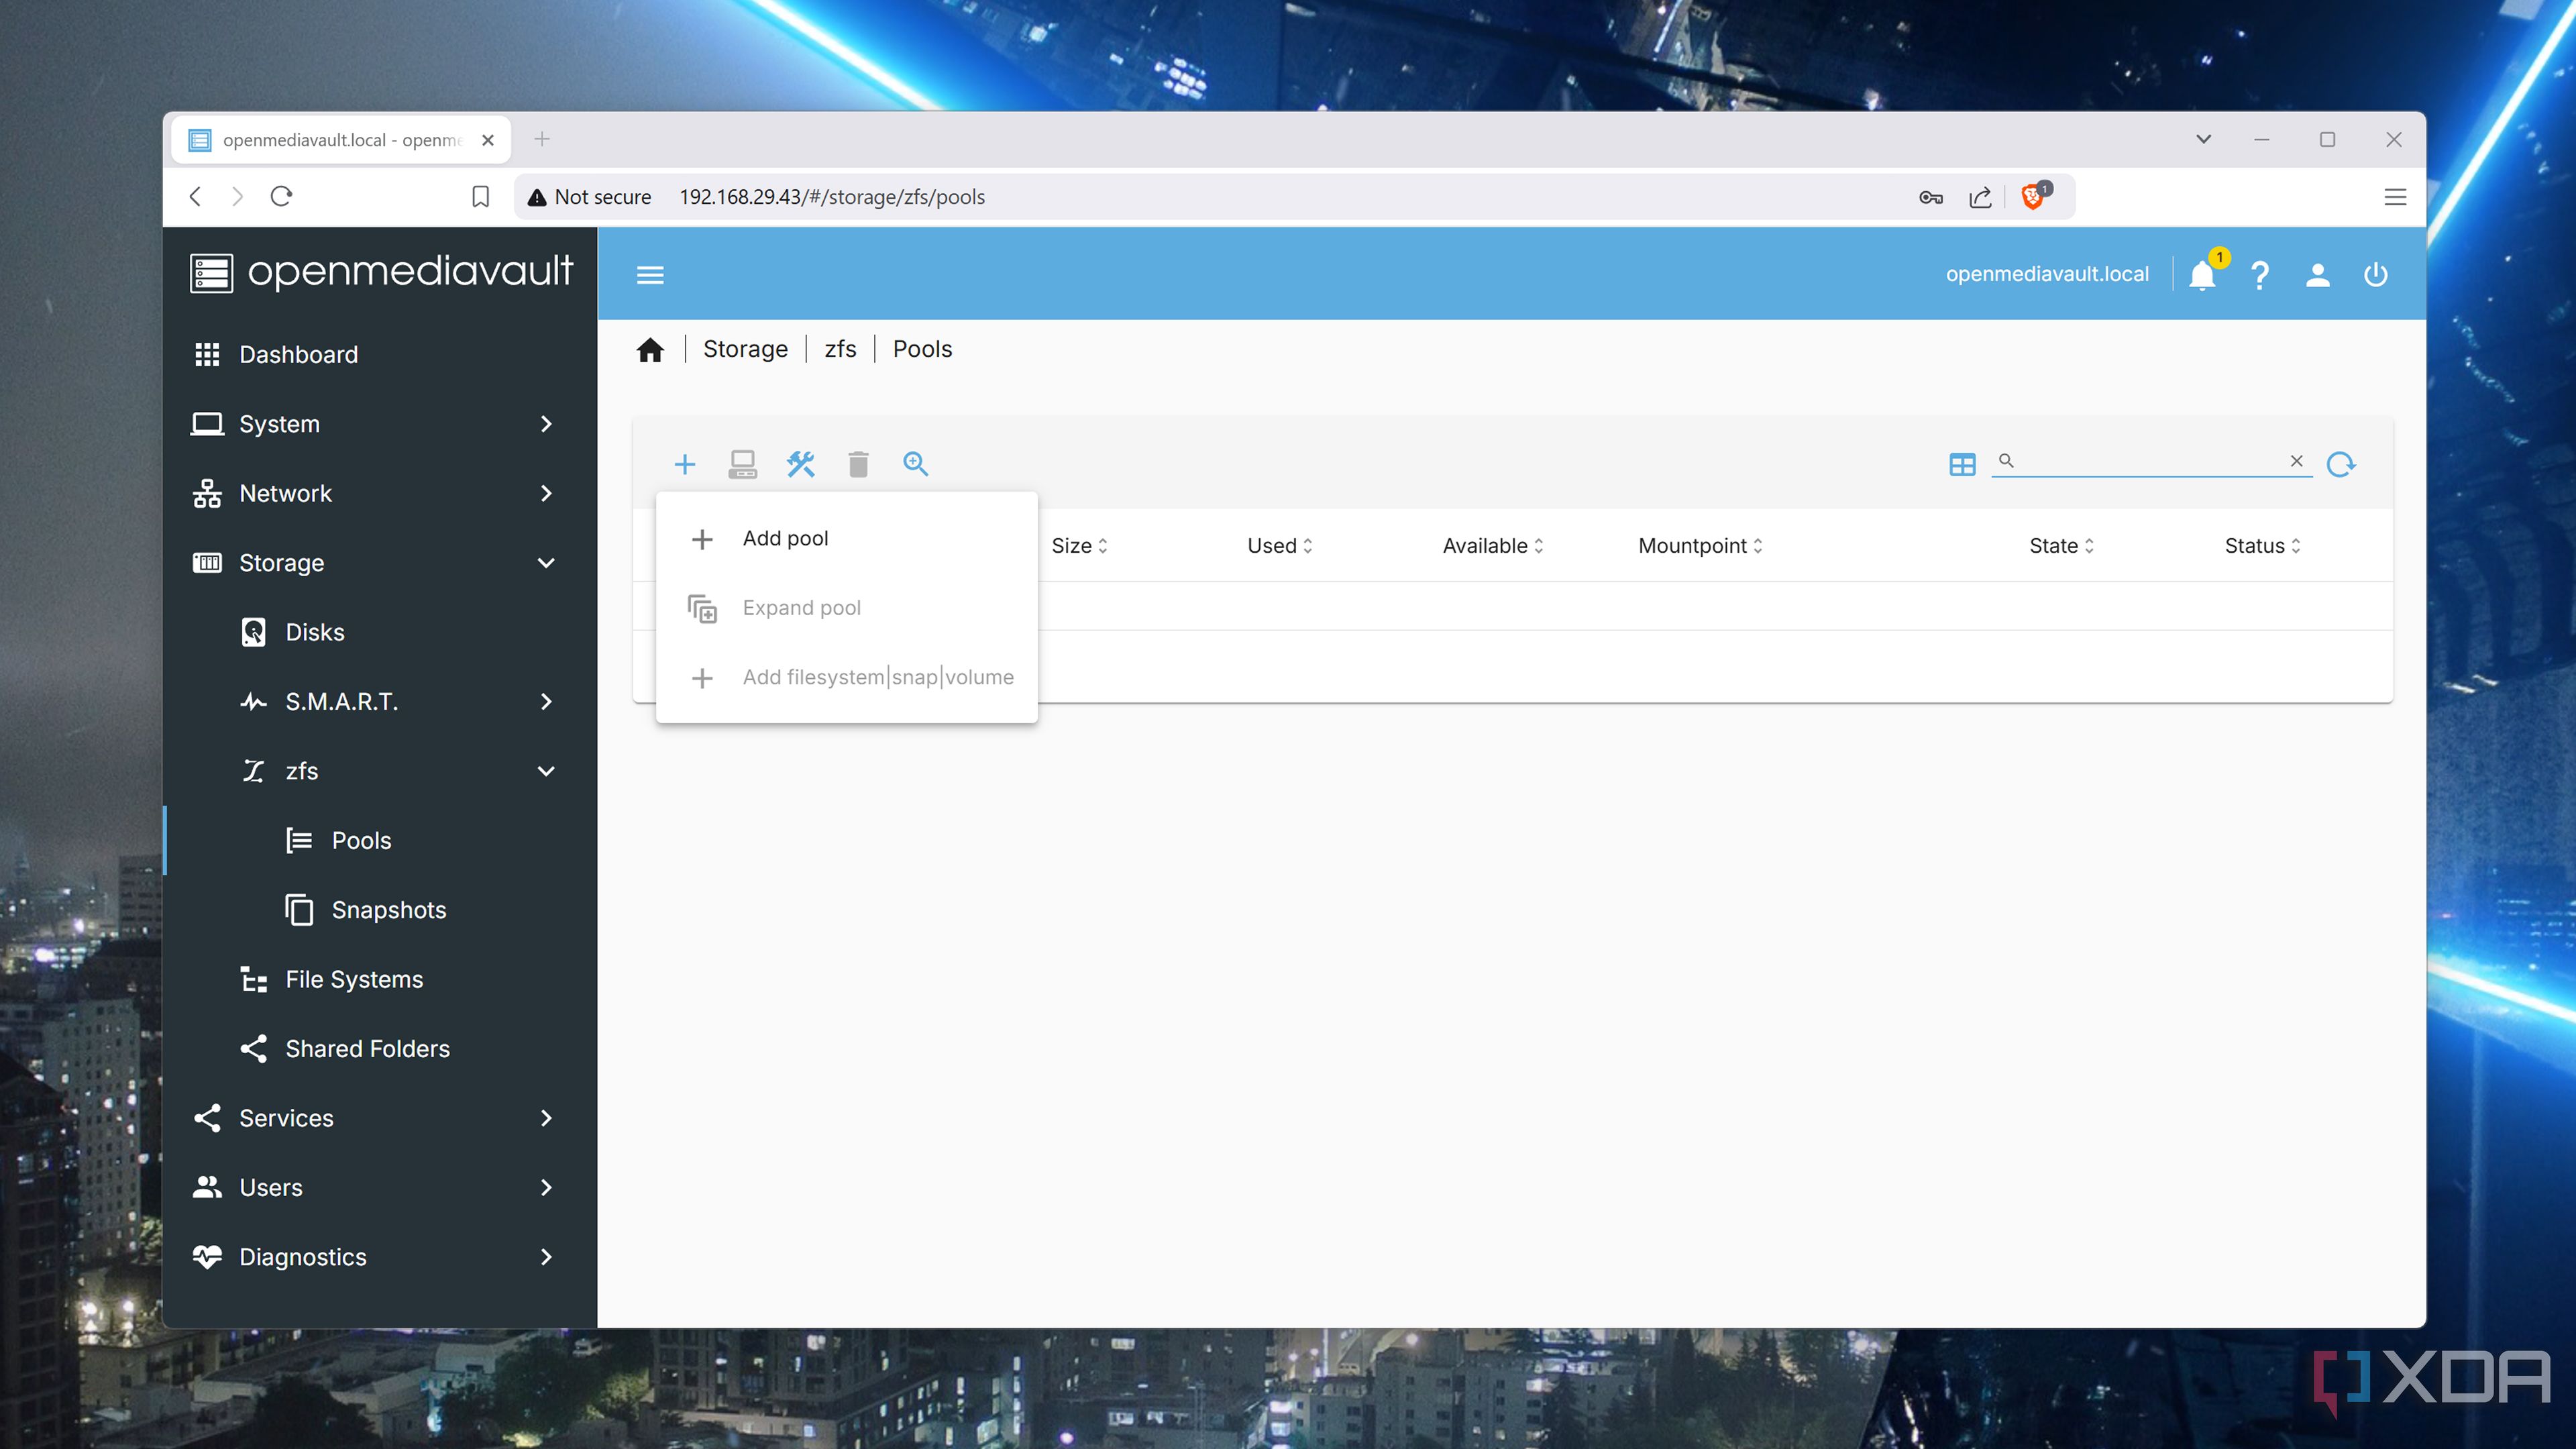Click the magnifier details icon in toolbar
Viewport: 2576px width, 1449px height.
pos(915,464)
